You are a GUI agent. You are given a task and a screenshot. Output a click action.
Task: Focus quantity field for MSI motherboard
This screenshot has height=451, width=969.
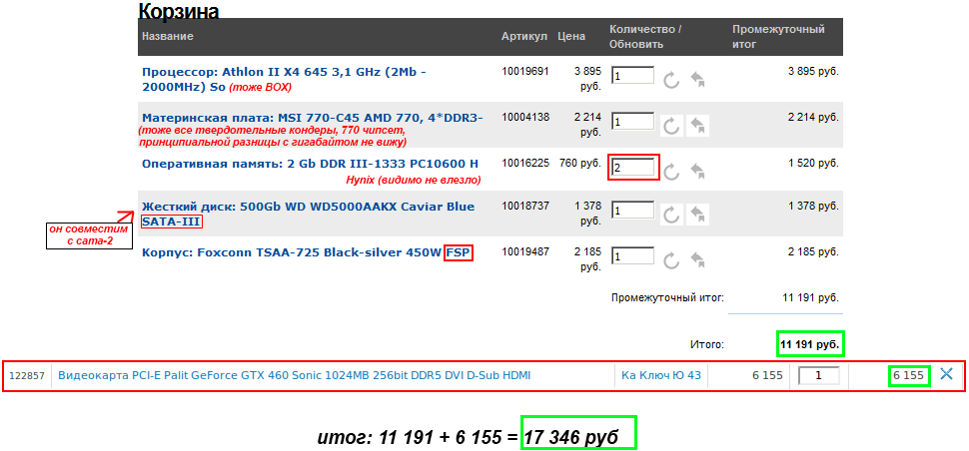coord(633,121)
